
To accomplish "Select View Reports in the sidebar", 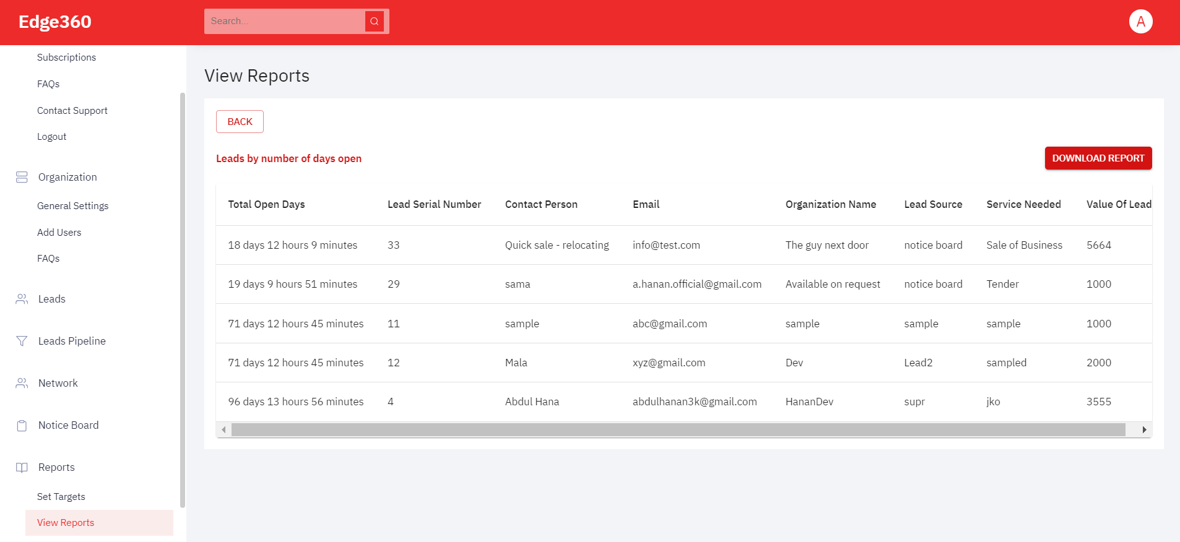I will (x=66, y=523).
